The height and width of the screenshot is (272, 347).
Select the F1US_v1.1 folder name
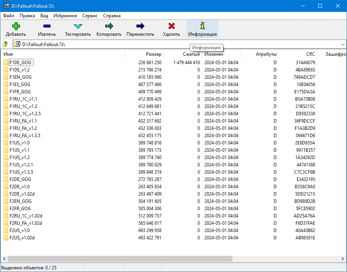point(20,150)
